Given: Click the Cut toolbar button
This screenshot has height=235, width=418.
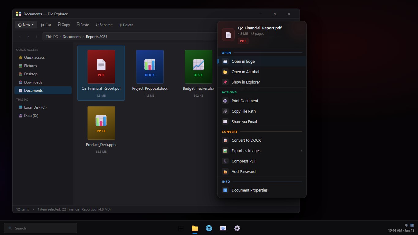Looking at the screenshot, I should [x=46, y=25].
